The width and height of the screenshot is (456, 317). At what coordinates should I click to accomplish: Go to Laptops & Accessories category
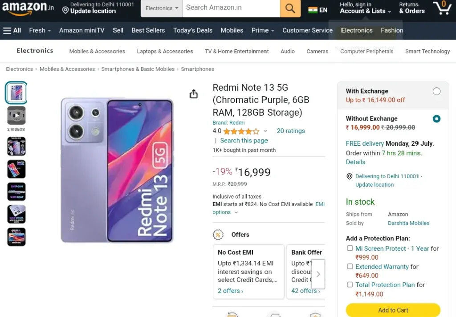165,51
